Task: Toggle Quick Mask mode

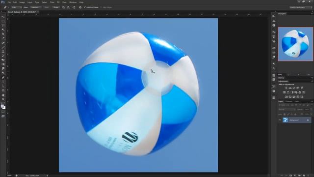Action: pos(3,112)
